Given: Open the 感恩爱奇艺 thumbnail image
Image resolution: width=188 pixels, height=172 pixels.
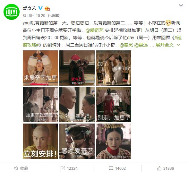Looking at the screenshot, I should pyautogui.click(x=77, y=141).
